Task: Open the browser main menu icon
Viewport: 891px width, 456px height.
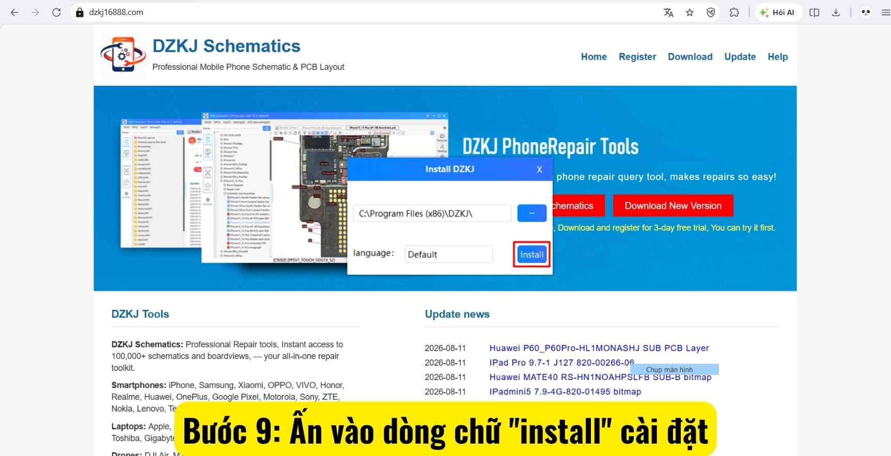Action: 885,12
